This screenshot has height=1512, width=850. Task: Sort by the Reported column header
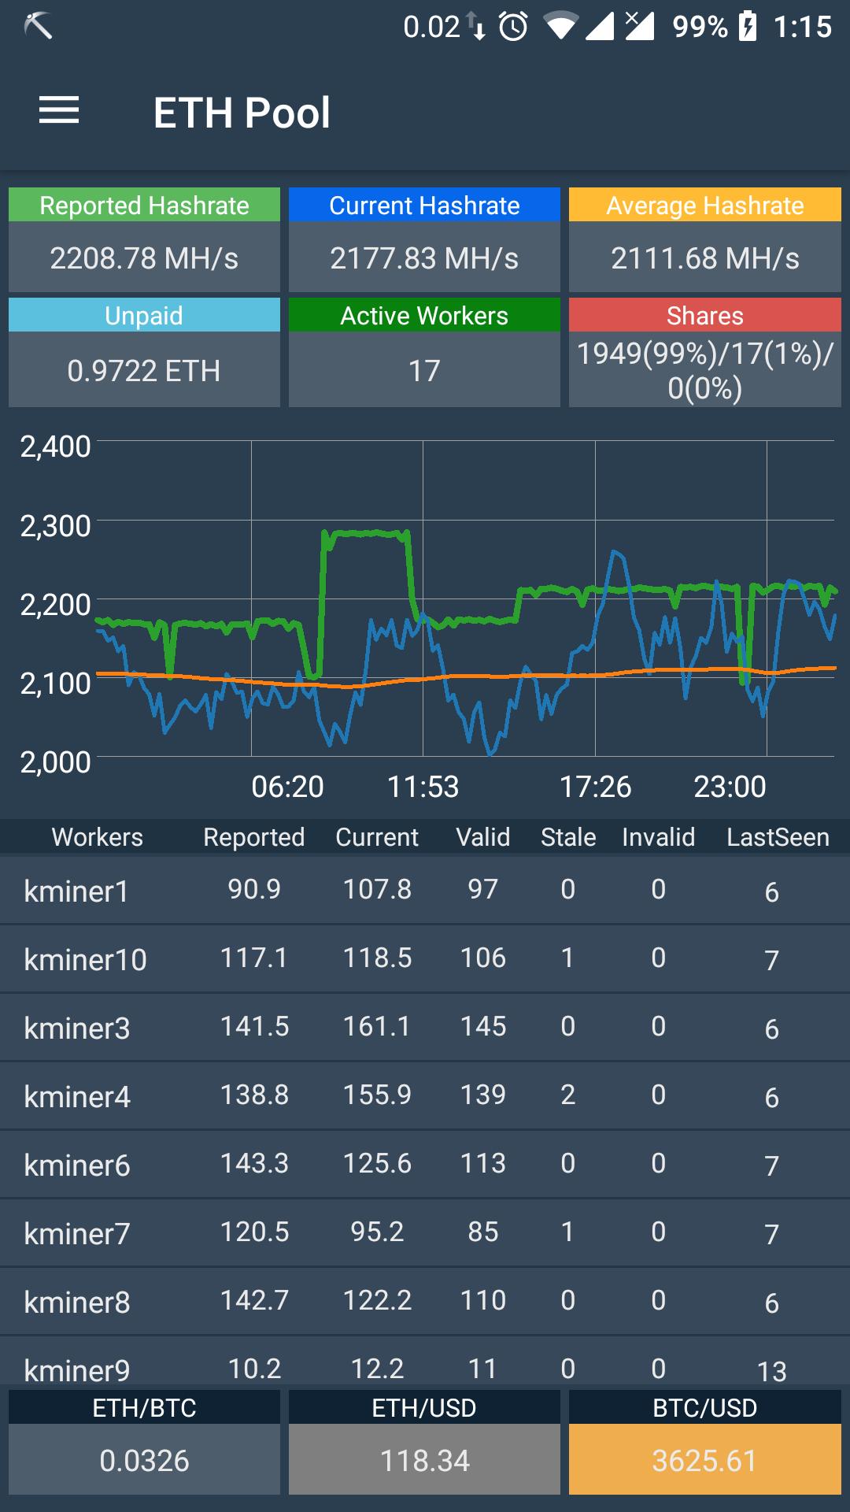(253, 837)
